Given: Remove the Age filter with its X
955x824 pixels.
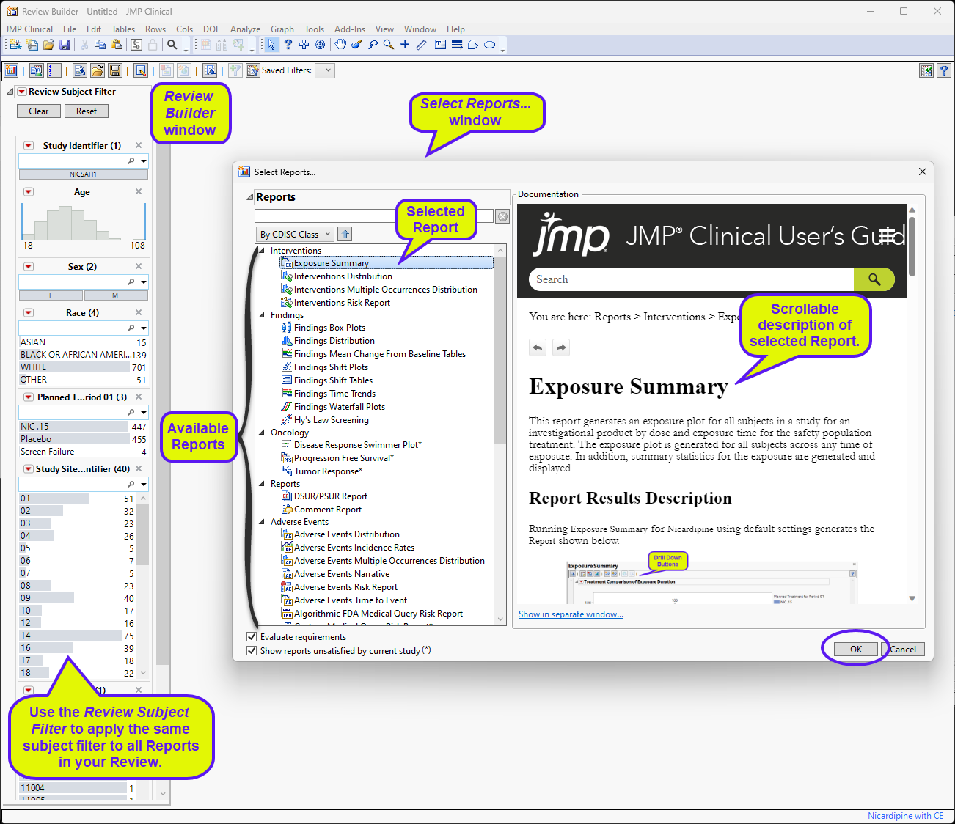Looking at the screenshot, I should click(x=139, y=191).
